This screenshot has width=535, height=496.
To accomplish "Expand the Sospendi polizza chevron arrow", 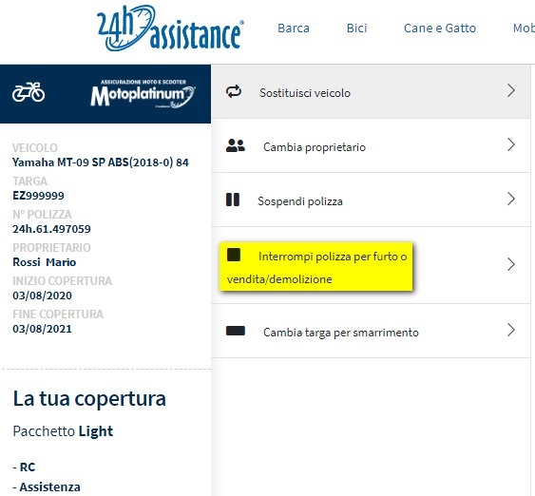I will pyautogui.click(x=511, y=199).
